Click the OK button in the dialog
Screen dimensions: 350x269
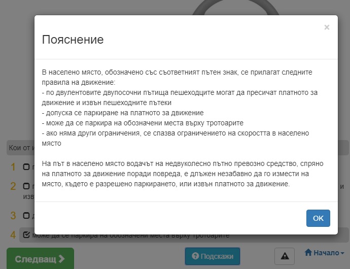click(x=318, y=218)
